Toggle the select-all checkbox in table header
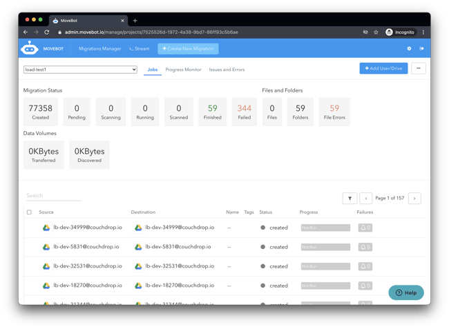449x329 pixels. [29, 212]
